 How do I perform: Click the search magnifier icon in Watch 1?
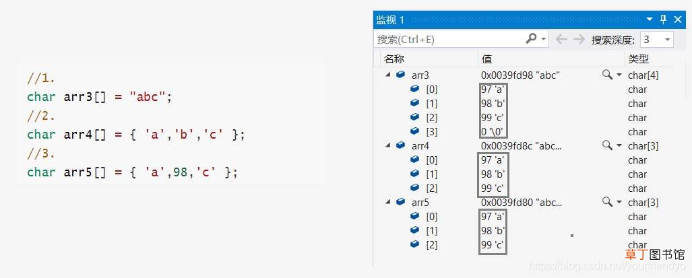531,39
